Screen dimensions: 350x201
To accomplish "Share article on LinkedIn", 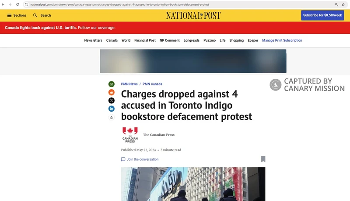I will point(112,109).
